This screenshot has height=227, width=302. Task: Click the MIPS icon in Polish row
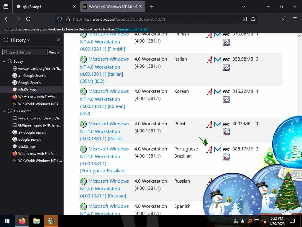tap(218, 124)
